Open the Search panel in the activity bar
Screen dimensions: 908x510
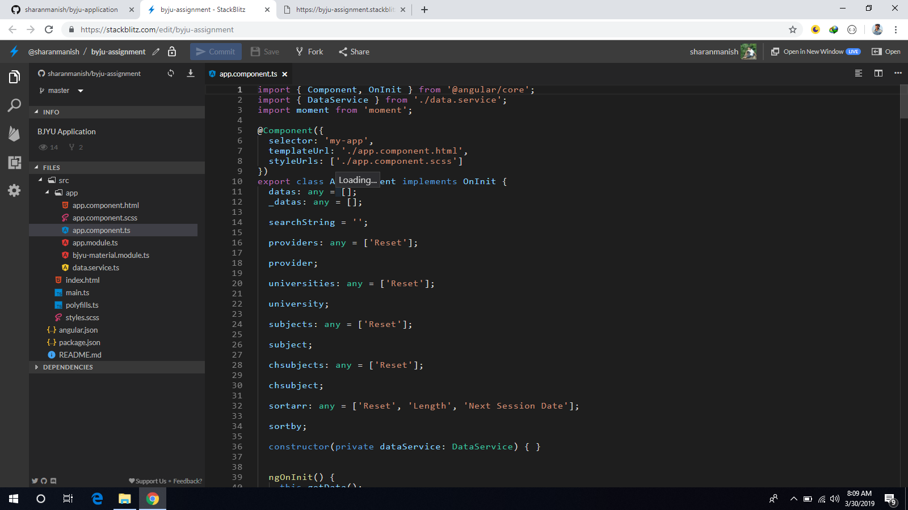(14, 105)
